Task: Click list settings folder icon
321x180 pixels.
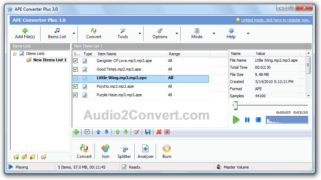Action: coord(43,157)
